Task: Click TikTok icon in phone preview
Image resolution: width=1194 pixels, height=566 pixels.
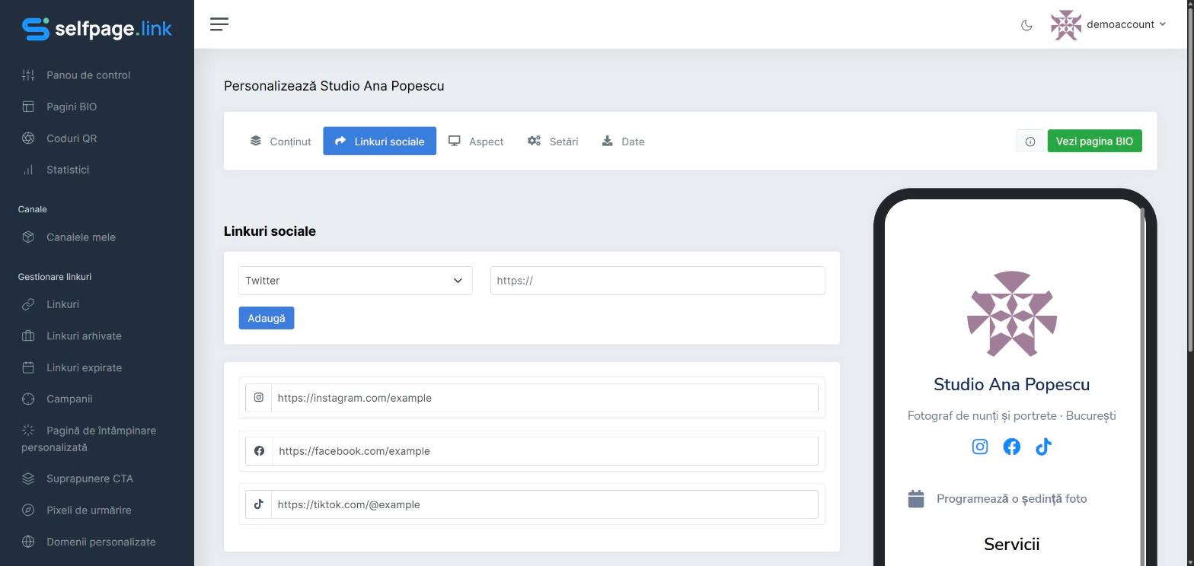Action: tap(1043, 447)
